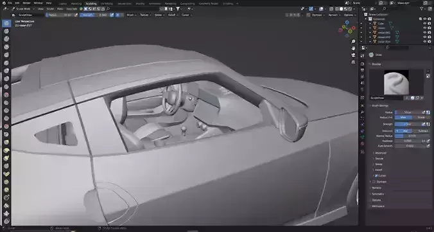The image size is (434, 232).
Task: Open the Material tab in Properties
Action: coord(362,143)
